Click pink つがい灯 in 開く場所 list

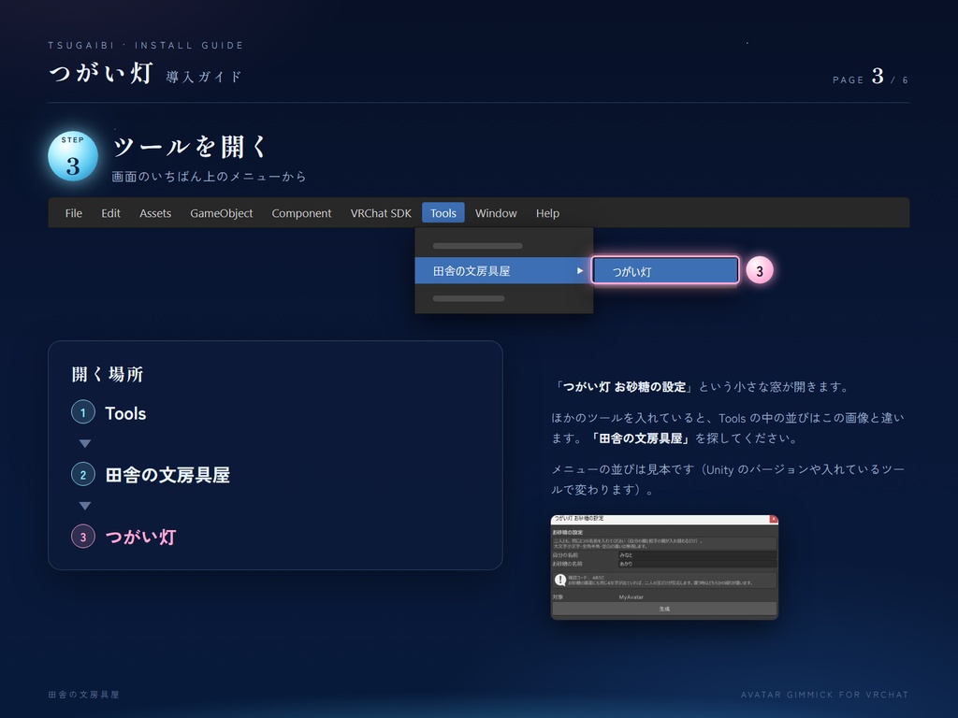click(140, 537)
